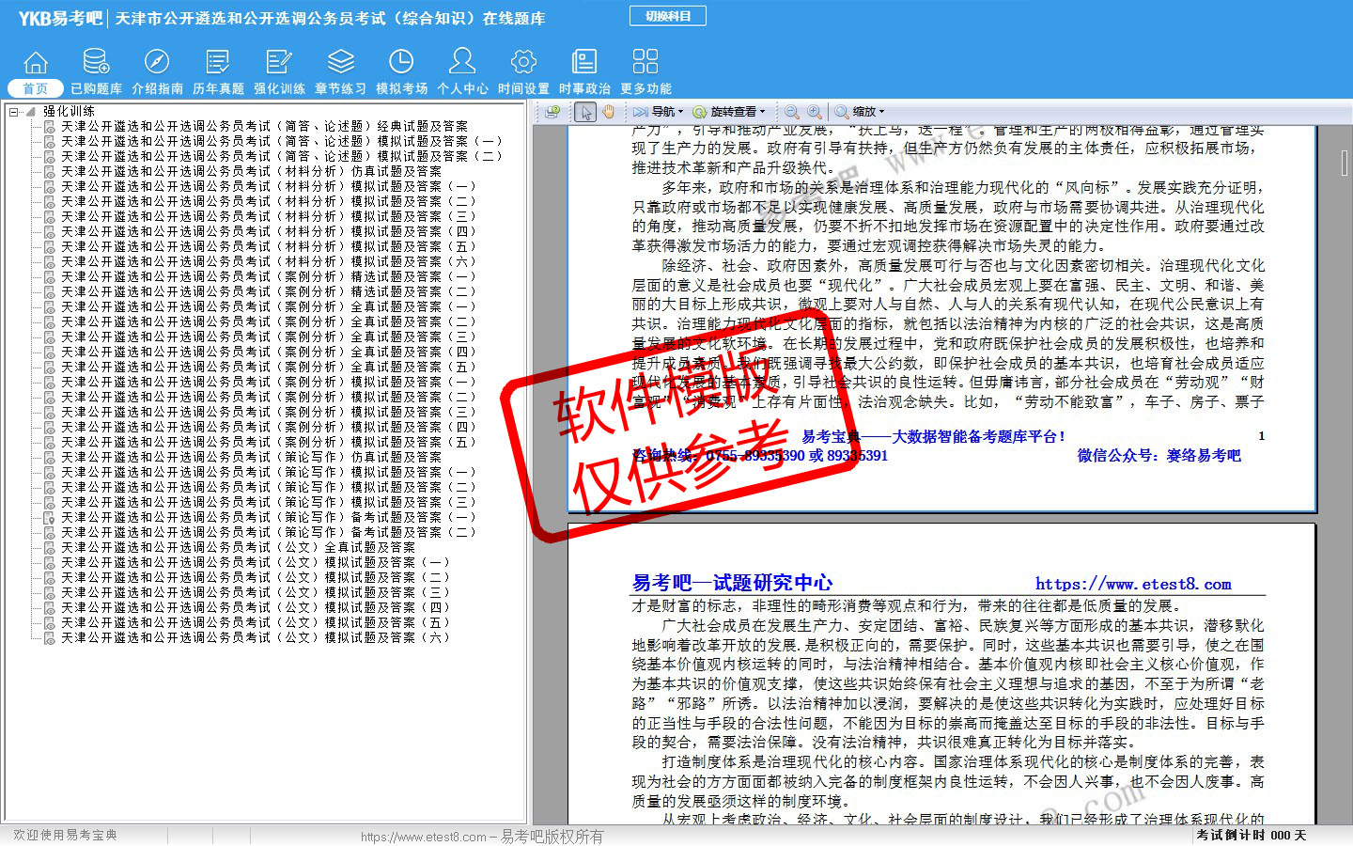
Task: Activate the arrow select tool
Action: click(x=586, y=112)
